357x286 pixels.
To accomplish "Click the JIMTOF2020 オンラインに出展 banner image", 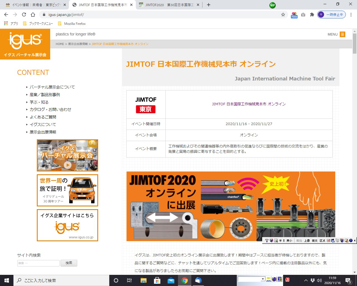I will click(x=231, y=206).
